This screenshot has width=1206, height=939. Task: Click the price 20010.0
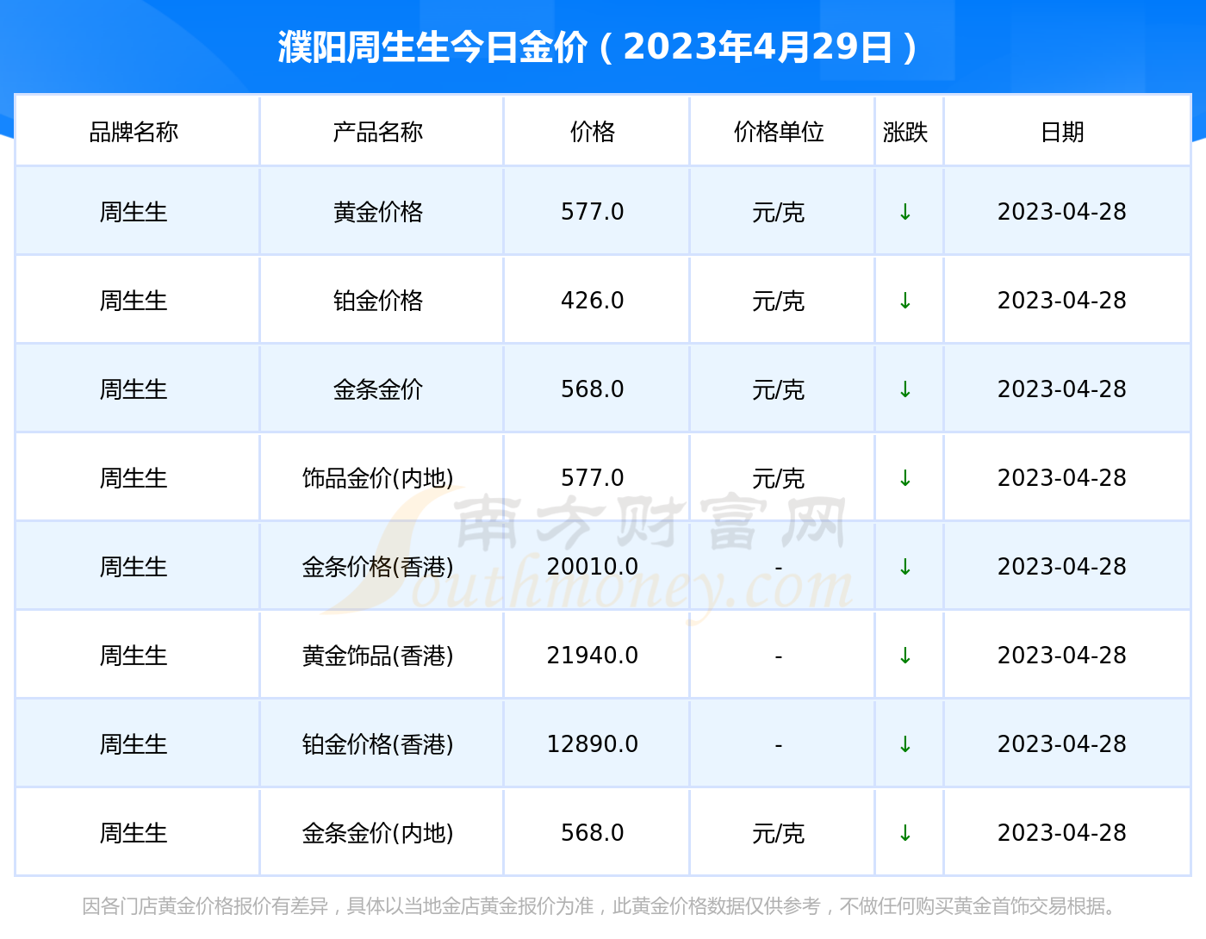click(x=593, y=567)
